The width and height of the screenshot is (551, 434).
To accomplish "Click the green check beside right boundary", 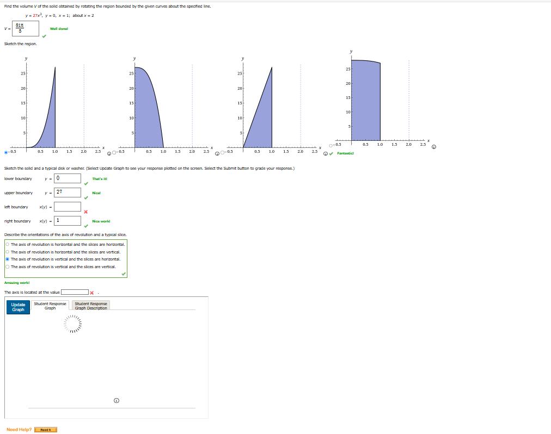I will (x=86, y=226).
